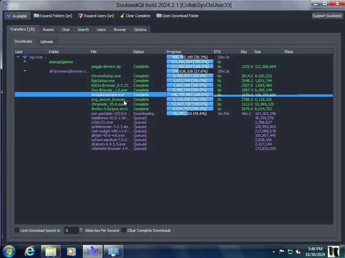The image size is (345, 258).
Task: Launch Internet Explorer from the taskbar
Action: tap(30, 251)
